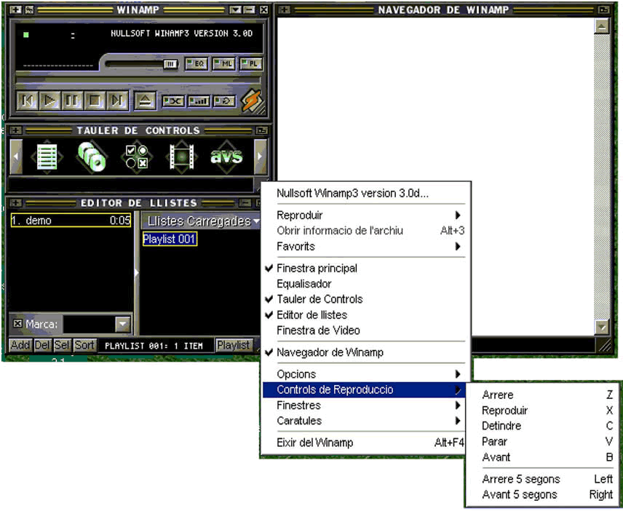Choose Parar in the playback submenu
This screenshot has height=511, width=623.
click(542, 441)
